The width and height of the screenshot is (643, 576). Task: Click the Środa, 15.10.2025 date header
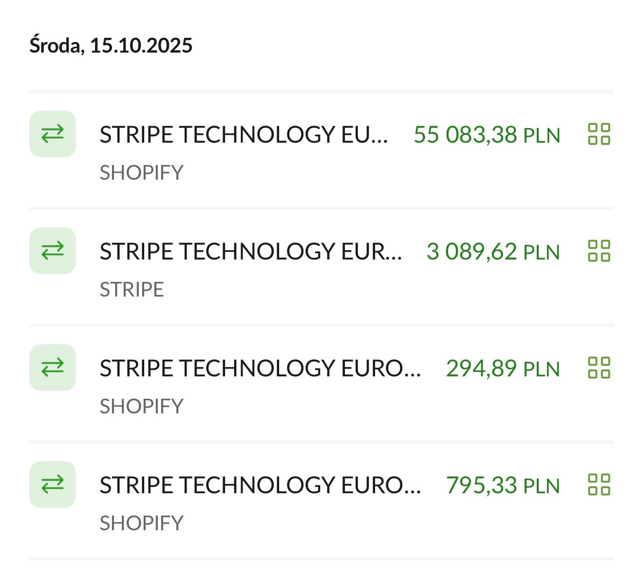tap(111, 46)
